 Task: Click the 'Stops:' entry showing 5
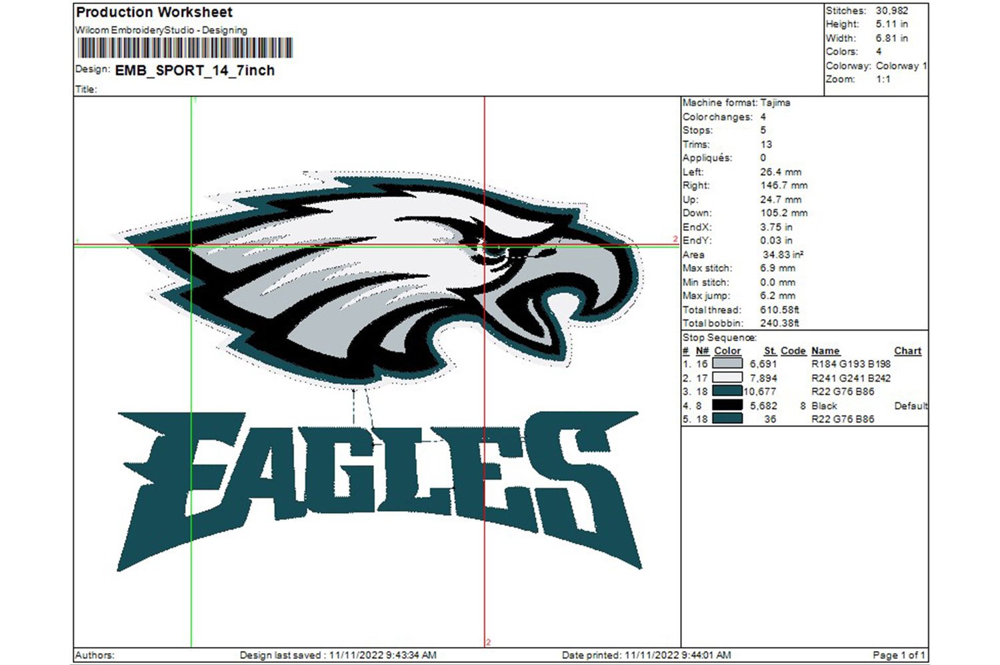point(724,131)
